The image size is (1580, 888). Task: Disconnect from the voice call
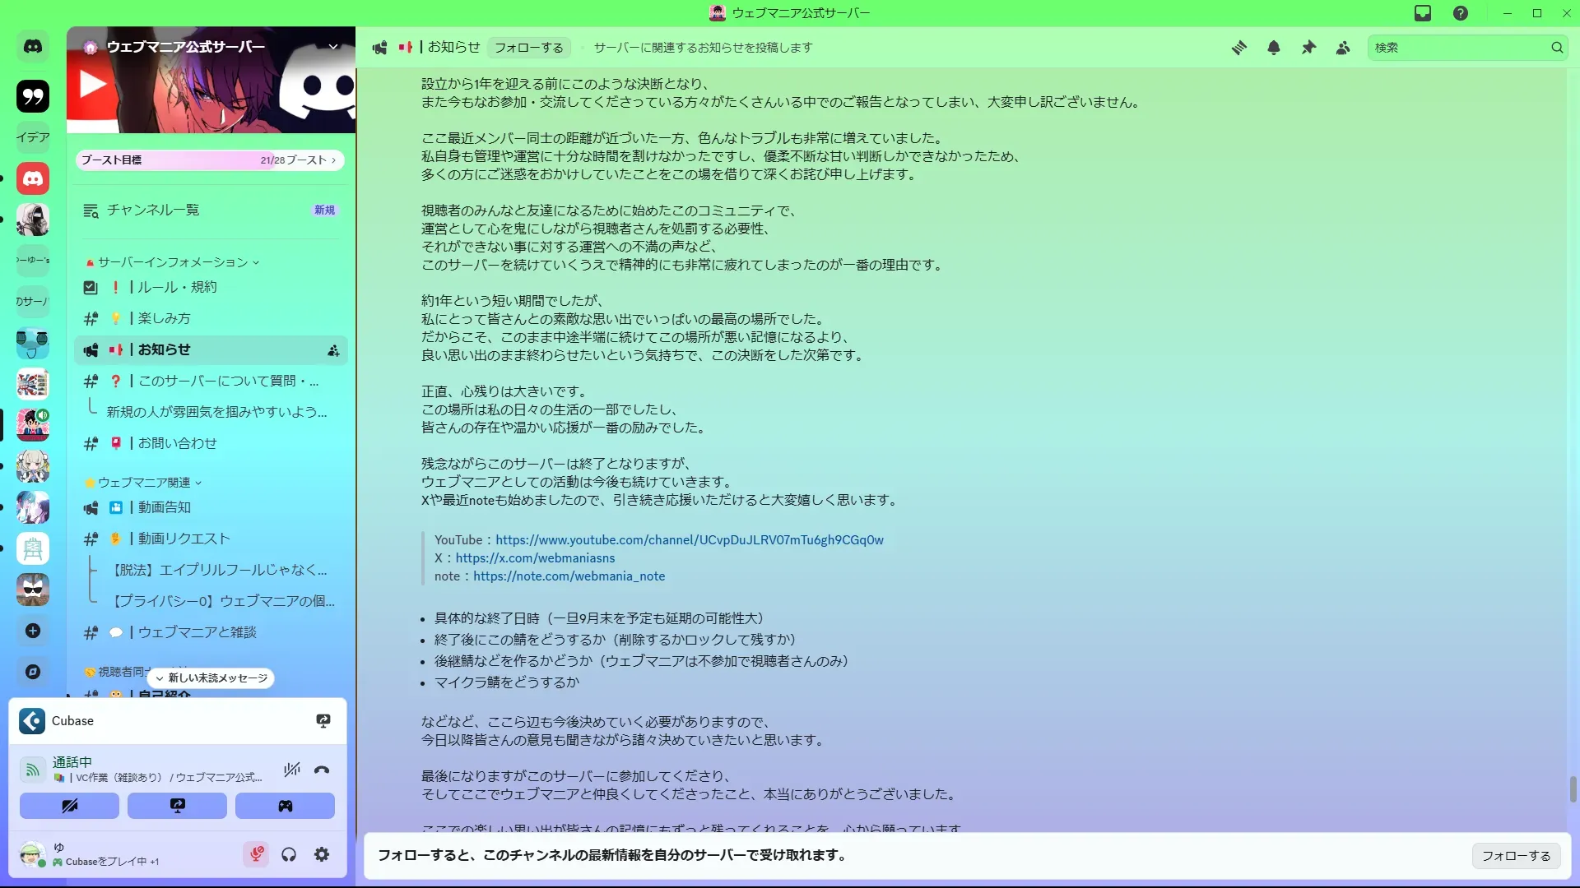(x=322, y=770)
